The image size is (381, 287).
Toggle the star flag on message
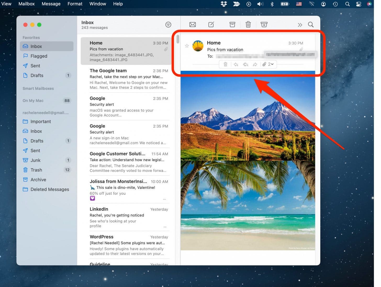[187, 46]
